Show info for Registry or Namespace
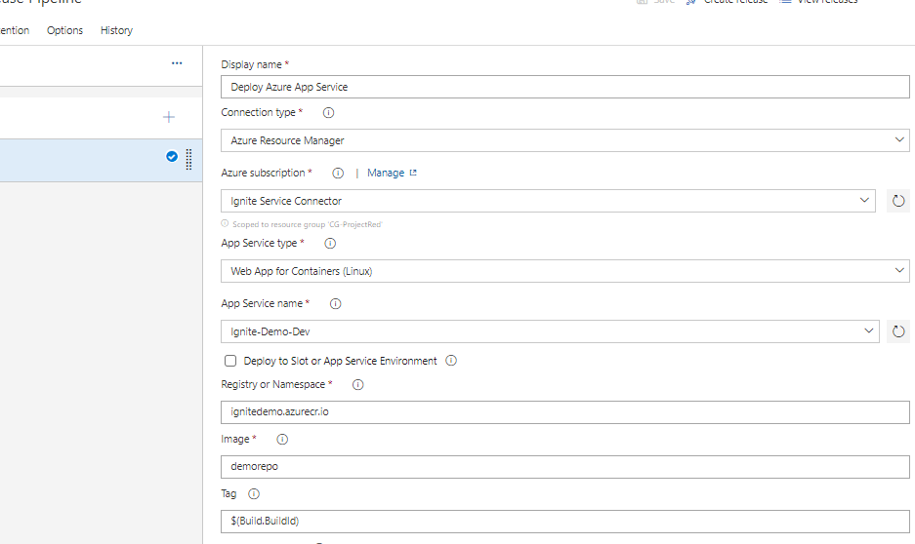This screenshot has height=544, width=915. point(358,384)
